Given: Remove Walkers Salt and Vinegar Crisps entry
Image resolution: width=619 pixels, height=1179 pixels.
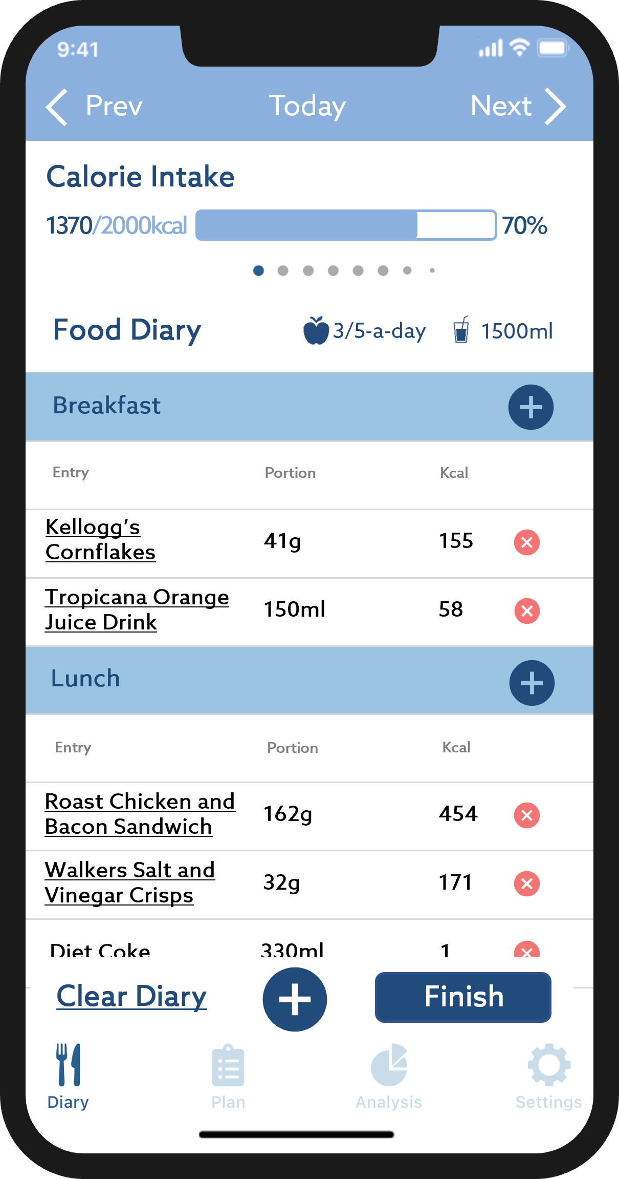Looking at the screenshot, I should pos(526,883).
